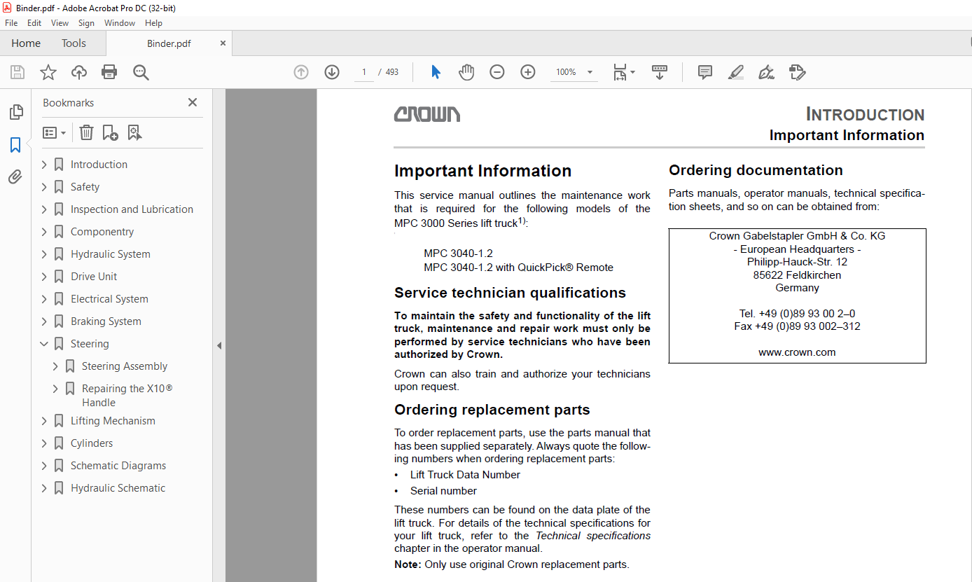Screen dimensions: 972x582
Task: Toggle the Bookmarks panel ribbon icon
Action: pyautogui.click(x=15, y=145)
